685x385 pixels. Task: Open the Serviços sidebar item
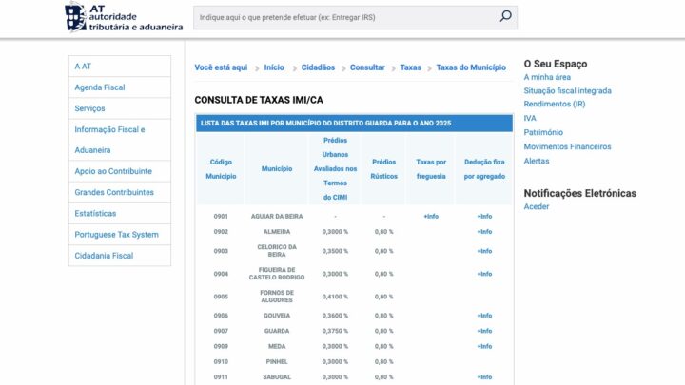[90, 108]
